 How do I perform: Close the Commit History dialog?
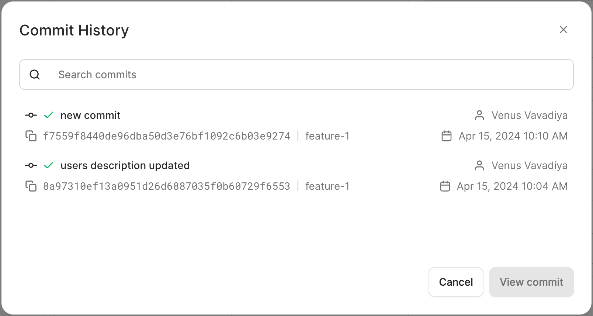[563, 30]
